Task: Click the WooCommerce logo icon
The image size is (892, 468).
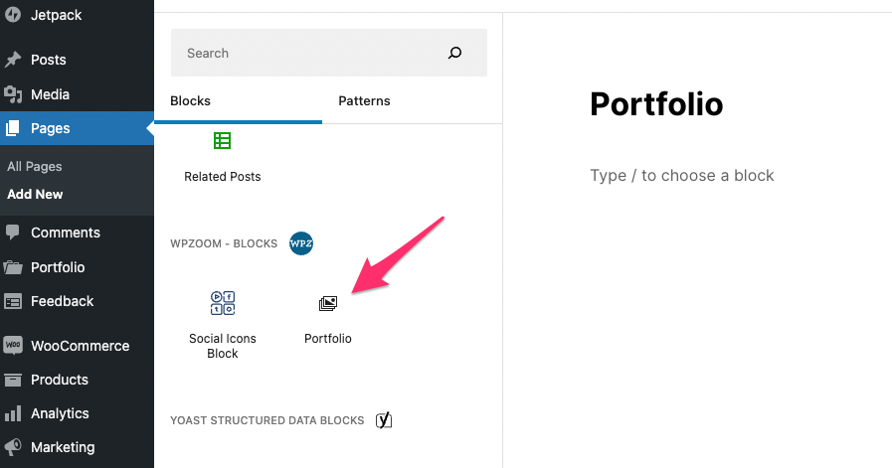Action: [13, 346]
